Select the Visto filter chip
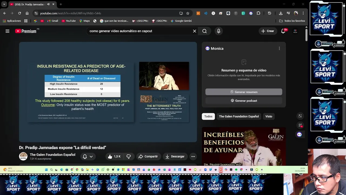 269,116
